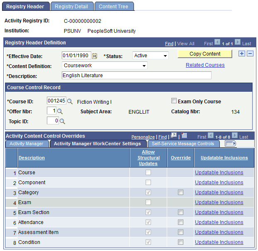
Task: Toggle Override checkbox for Assessment Item
Action: coord(180,232)
